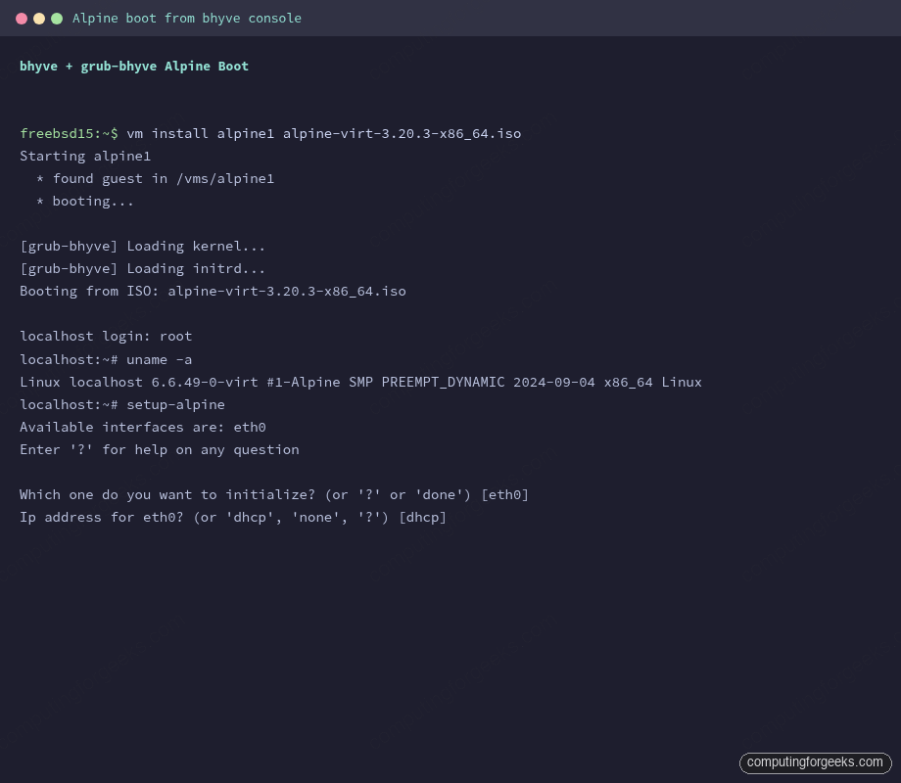This screenshot has height=783, width=901.
Task: Click the title bar text Alpine boot from bhyve console
Action: click(186, 18)
